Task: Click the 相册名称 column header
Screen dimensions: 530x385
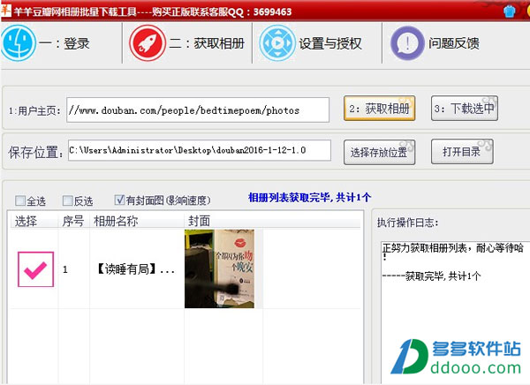Action: point(116,222)
